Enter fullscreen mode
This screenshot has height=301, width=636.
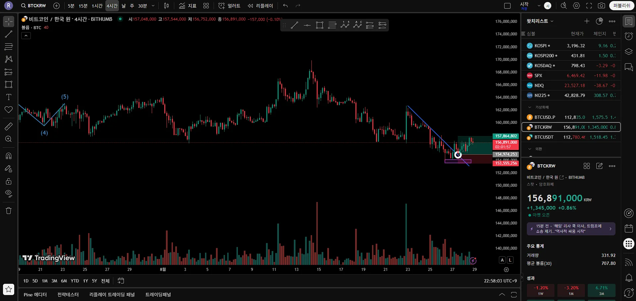(589, 6)
